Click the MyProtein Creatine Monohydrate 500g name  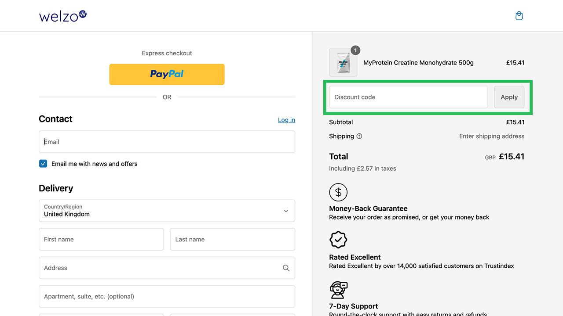tap(418, 63)
